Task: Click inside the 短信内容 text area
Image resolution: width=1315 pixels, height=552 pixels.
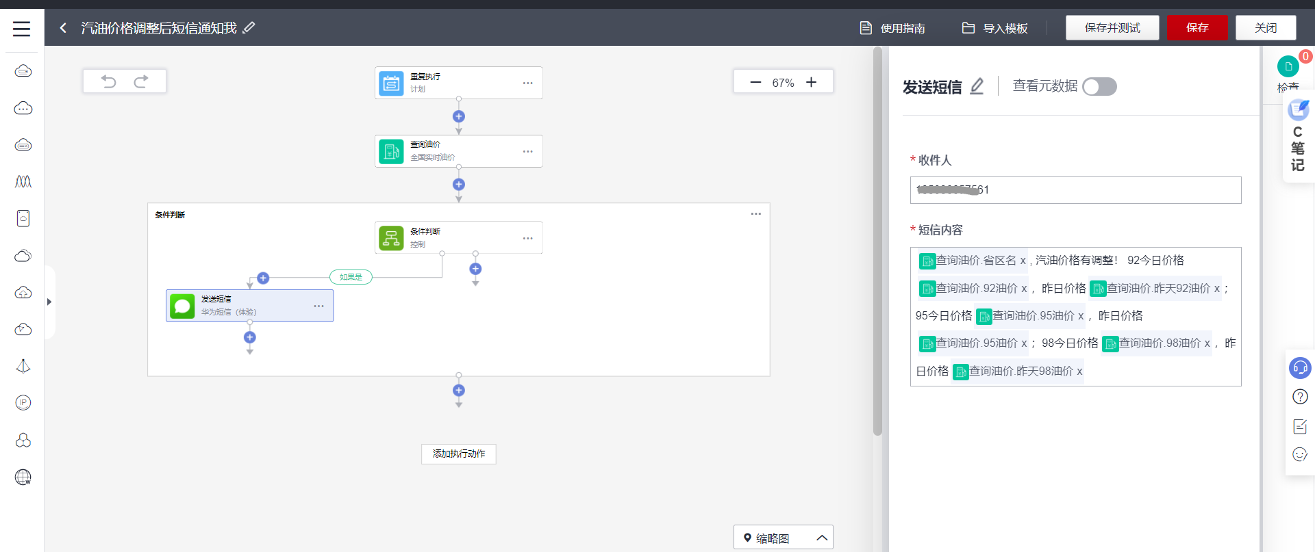Action: (1075, 317)
